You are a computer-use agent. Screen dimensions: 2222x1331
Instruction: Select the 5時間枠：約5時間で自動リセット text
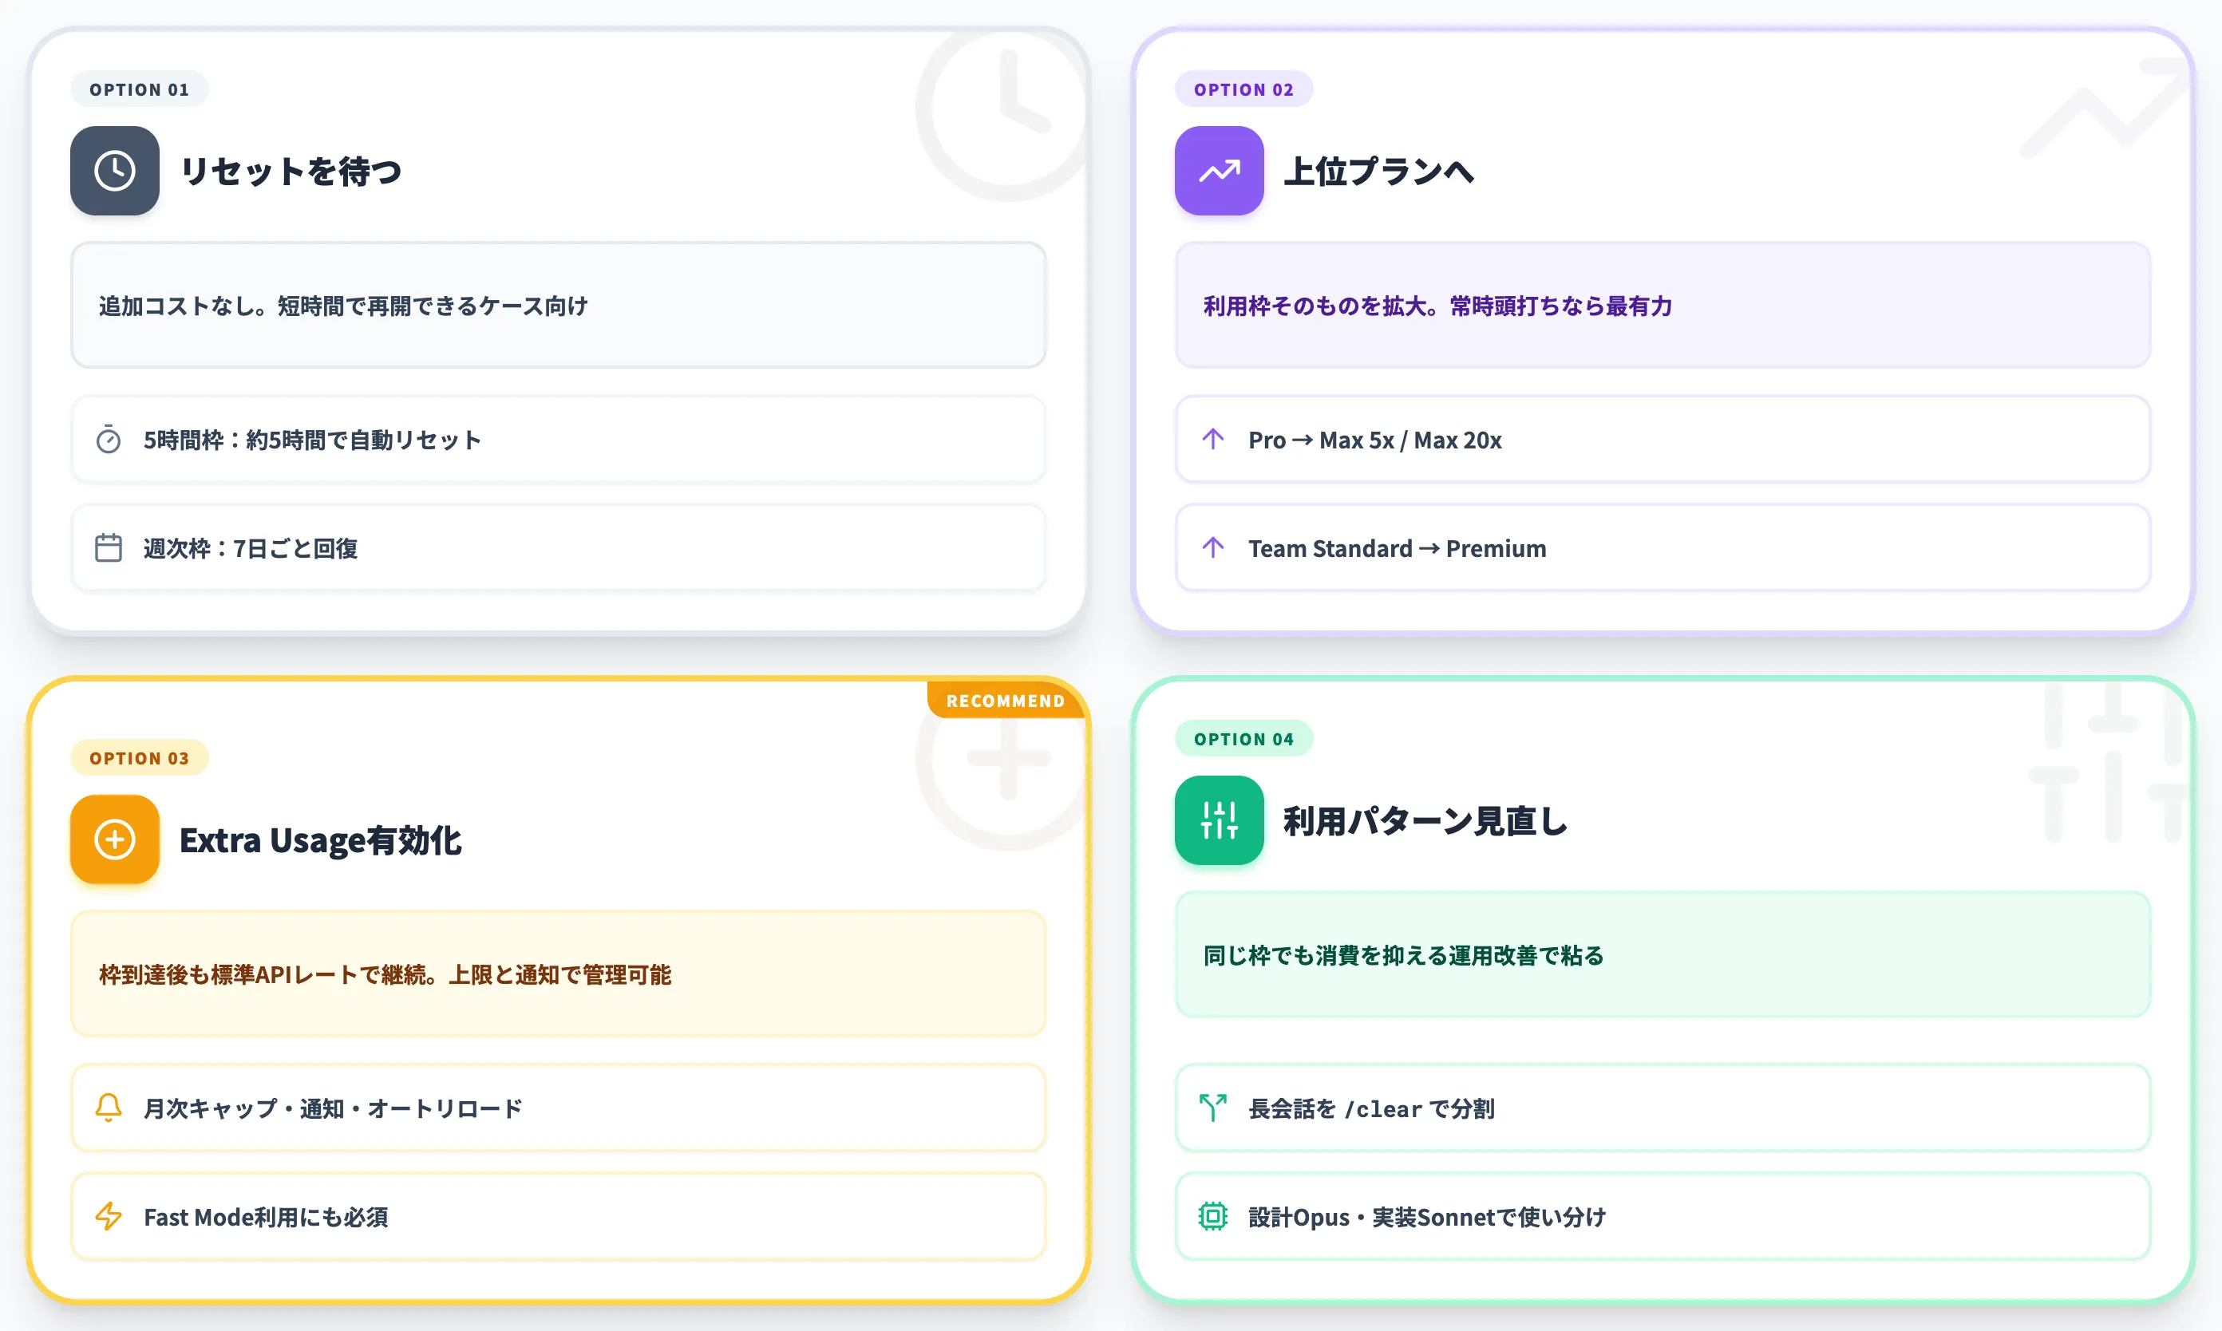(313, 440)
